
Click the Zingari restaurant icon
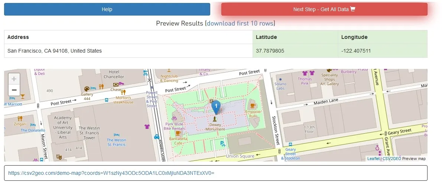click(x=20, y=119)
